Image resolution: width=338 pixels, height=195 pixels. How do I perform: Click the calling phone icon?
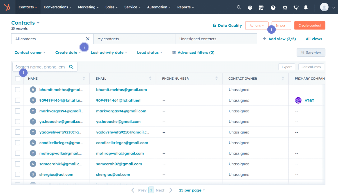click(296, 7)
